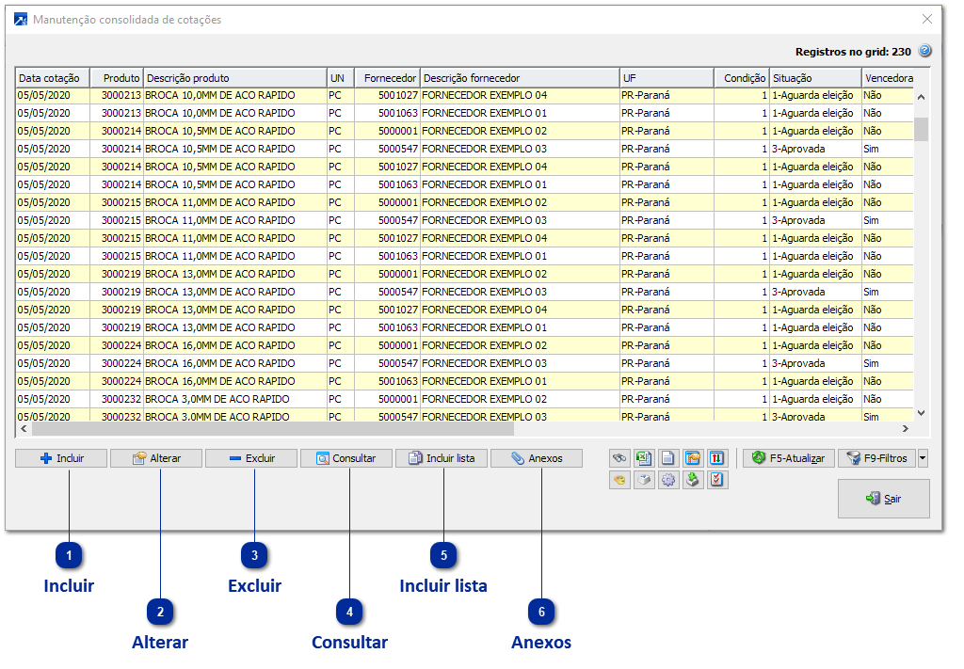Click the red checklist icon
Screen dimensions: 964x669
coord(717,480)
